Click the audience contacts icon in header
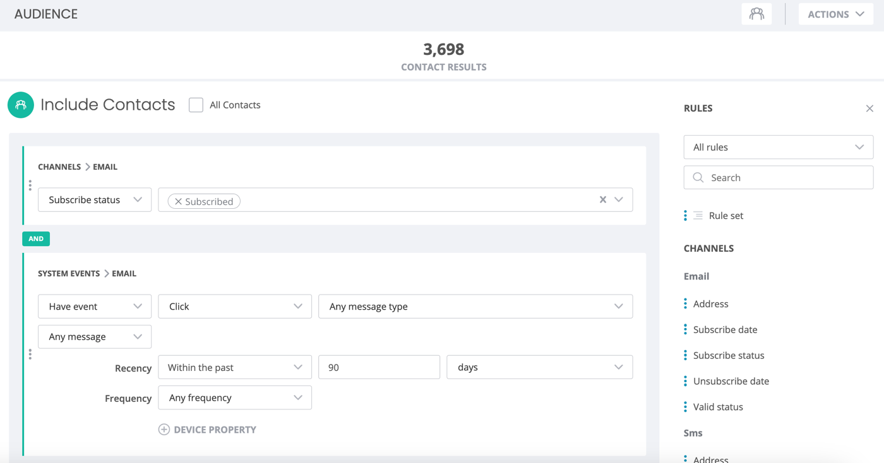 pyautogui.click(x=756, y=14)
